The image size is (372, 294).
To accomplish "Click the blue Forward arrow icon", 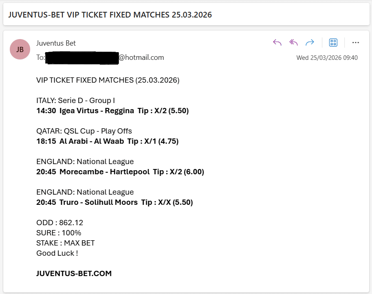I will click(310, 42).
